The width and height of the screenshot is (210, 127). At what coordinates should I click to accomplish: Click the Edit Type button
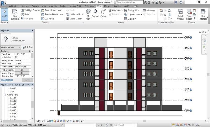[x=27, y=47]
